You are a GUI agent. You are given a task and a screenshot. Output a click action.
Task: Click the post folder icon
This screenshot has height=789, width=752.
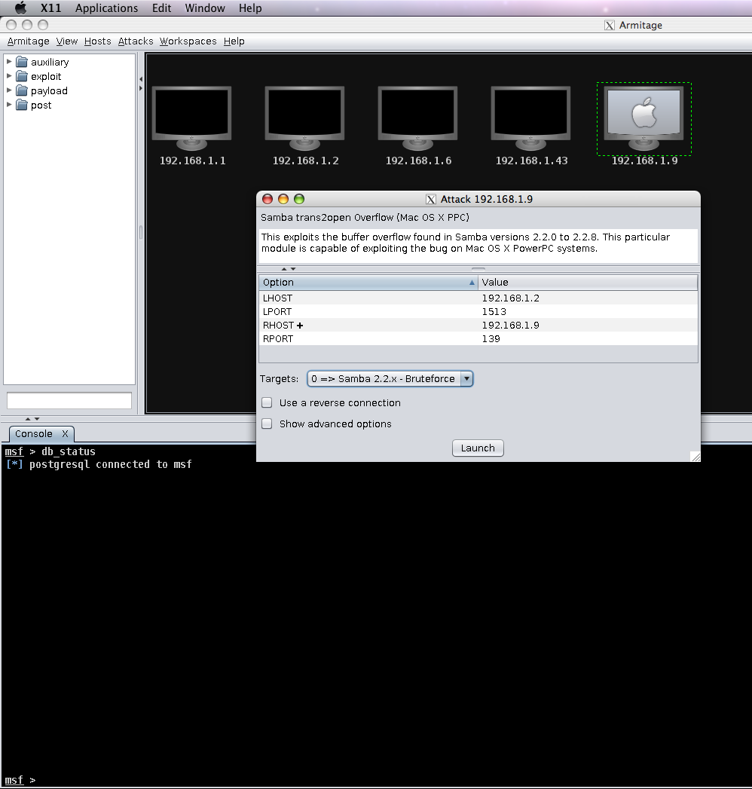(x=22, y=106)
